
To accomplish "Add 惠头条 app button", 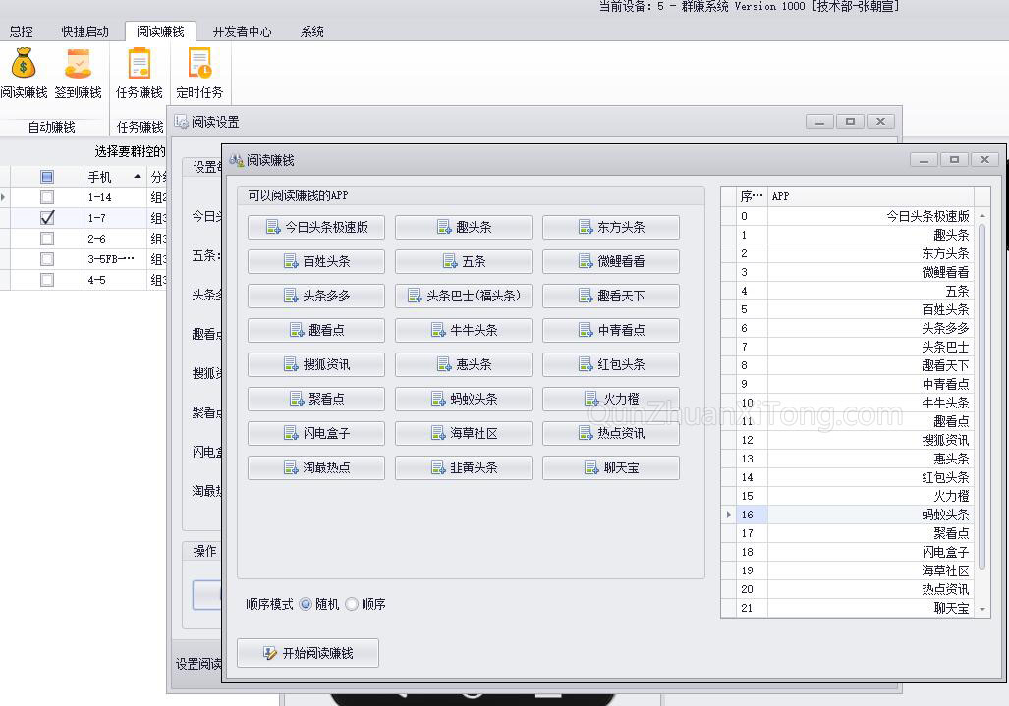I will tap(464, 364).
